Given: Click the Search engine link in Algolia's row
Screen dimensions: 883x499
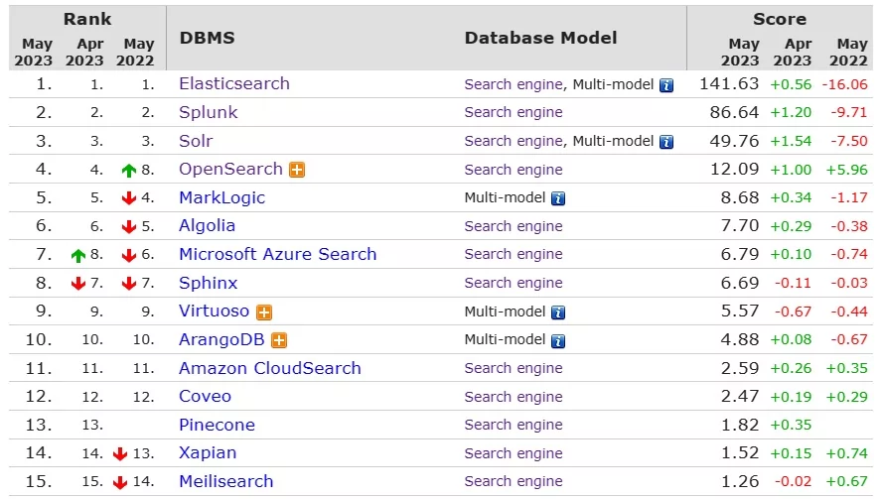Looking at the screenshot, I should click(x=514, y=226).
